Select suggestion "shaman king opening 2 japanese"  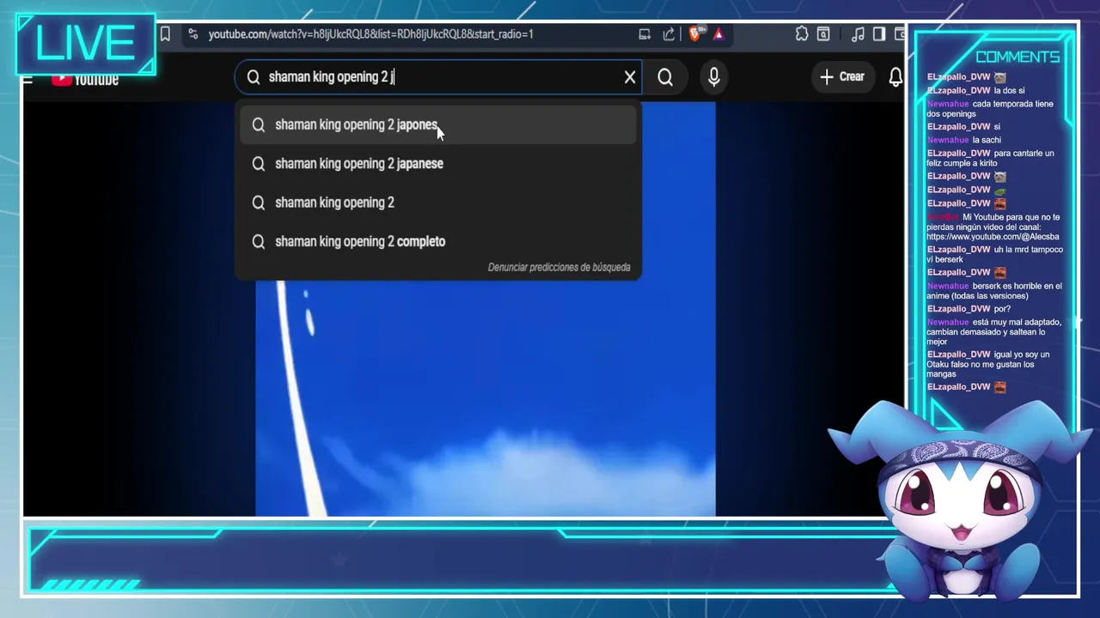click(438, 163)
